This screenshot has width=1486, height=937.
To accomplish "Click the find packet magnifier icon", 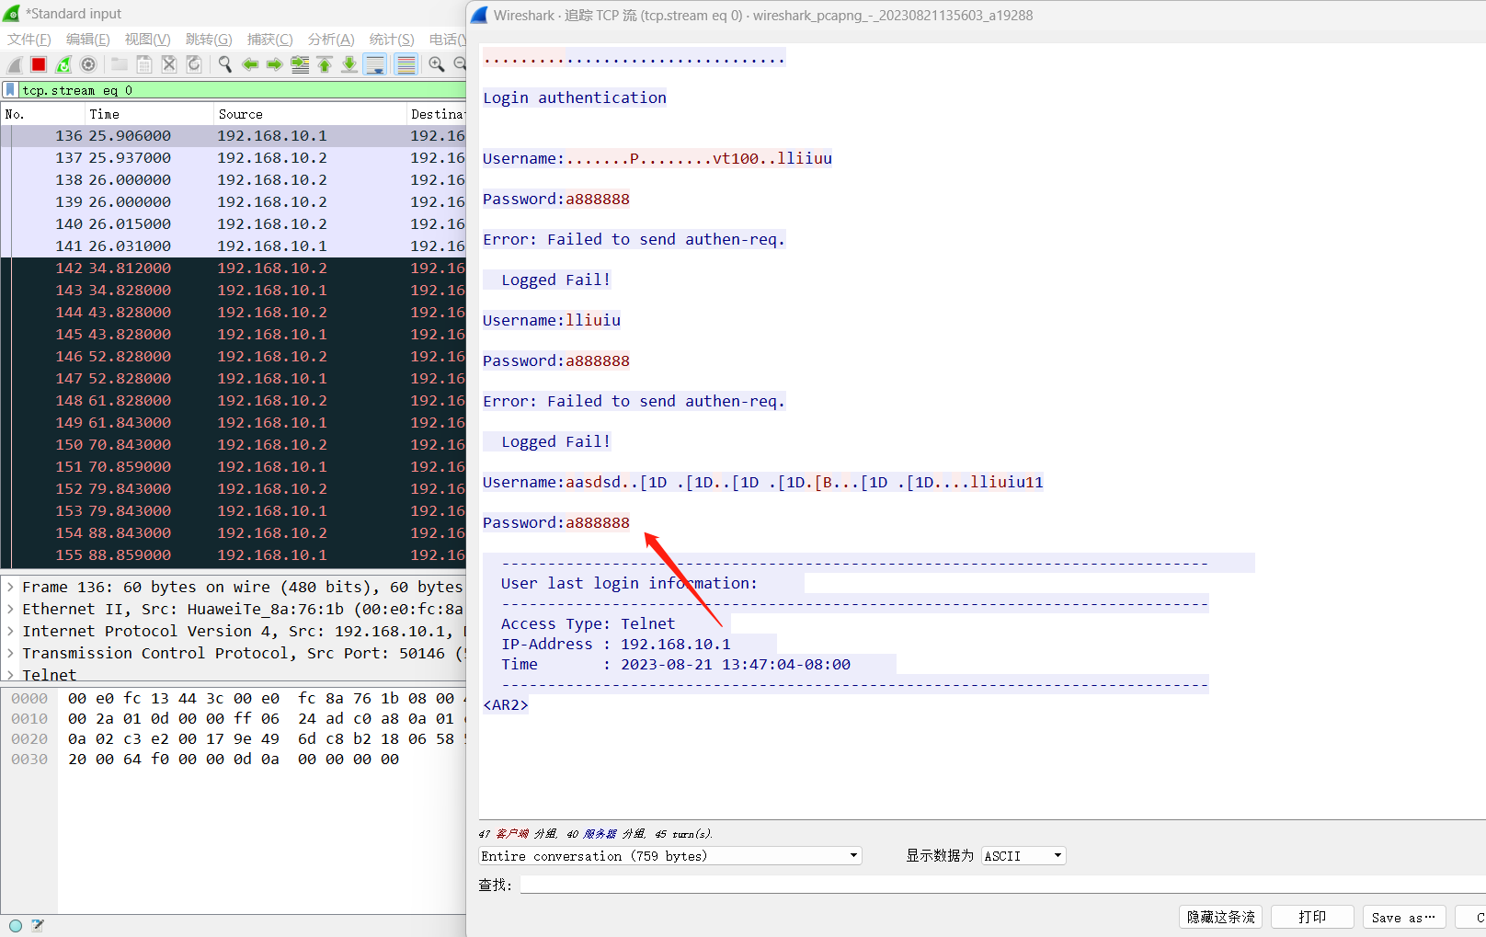I will (225, 64).
